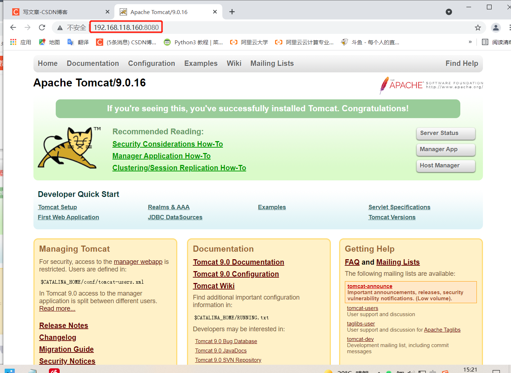Open the 阅读清单 reading list
This screenshot has width=511, height=373.
coord(499,42)
